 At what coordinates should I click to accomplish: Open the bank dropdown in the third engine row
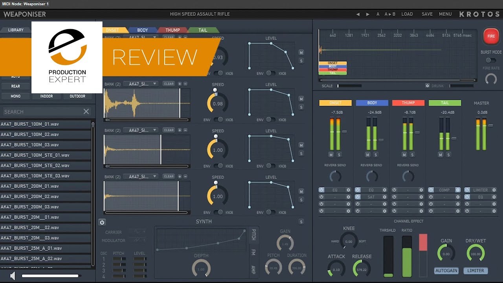pos(141,130)
